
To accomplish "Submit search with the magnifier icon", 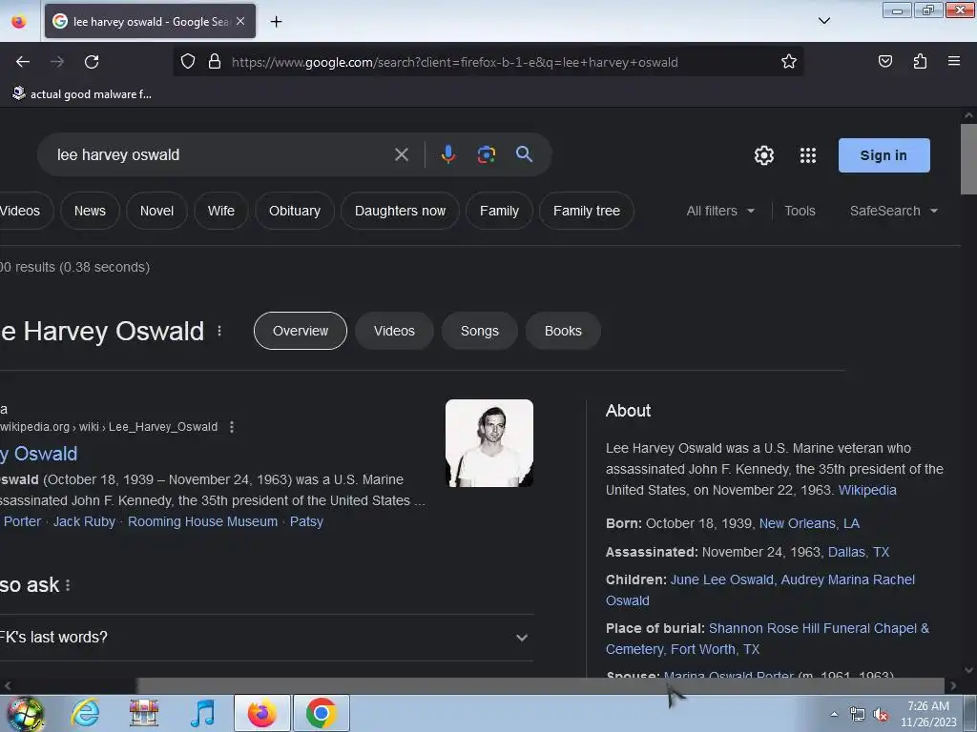I will coord(524,153).
